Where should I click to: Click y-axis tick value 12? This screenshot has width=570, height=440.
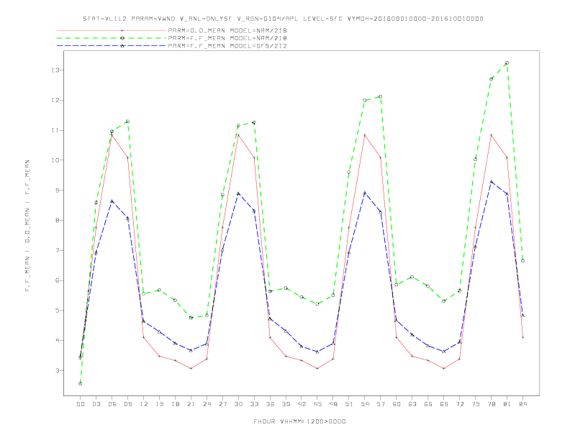[55, 100]
